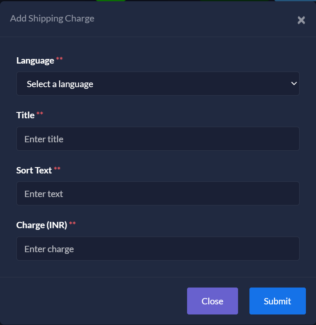Image resolution: width=316 pixels, height=325 pixels.
Task: Click the red required asterisks beside Charge (INR)
Action: [72, 224]
